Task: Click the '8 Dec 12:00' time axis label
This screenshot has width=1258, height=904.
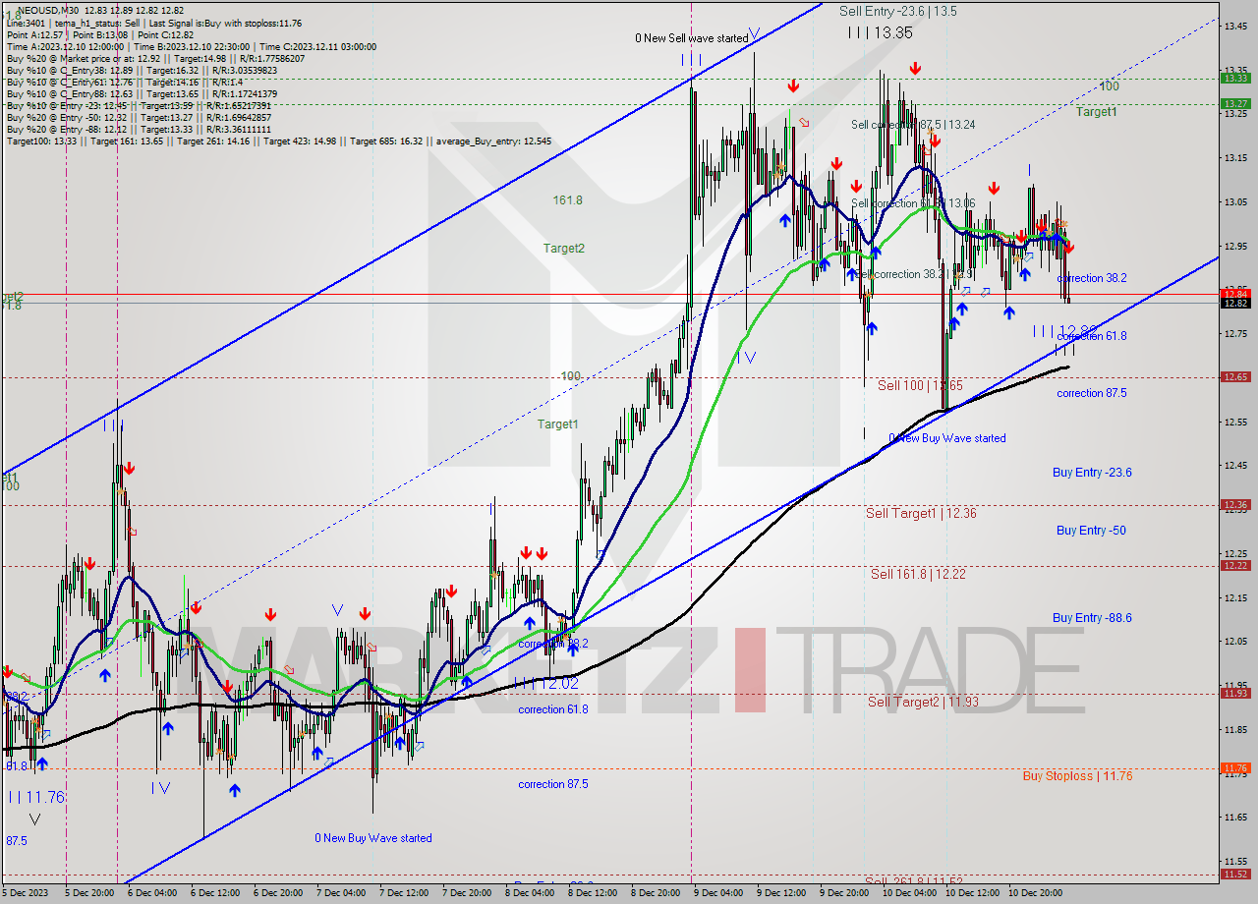Action: click(593, 893)
